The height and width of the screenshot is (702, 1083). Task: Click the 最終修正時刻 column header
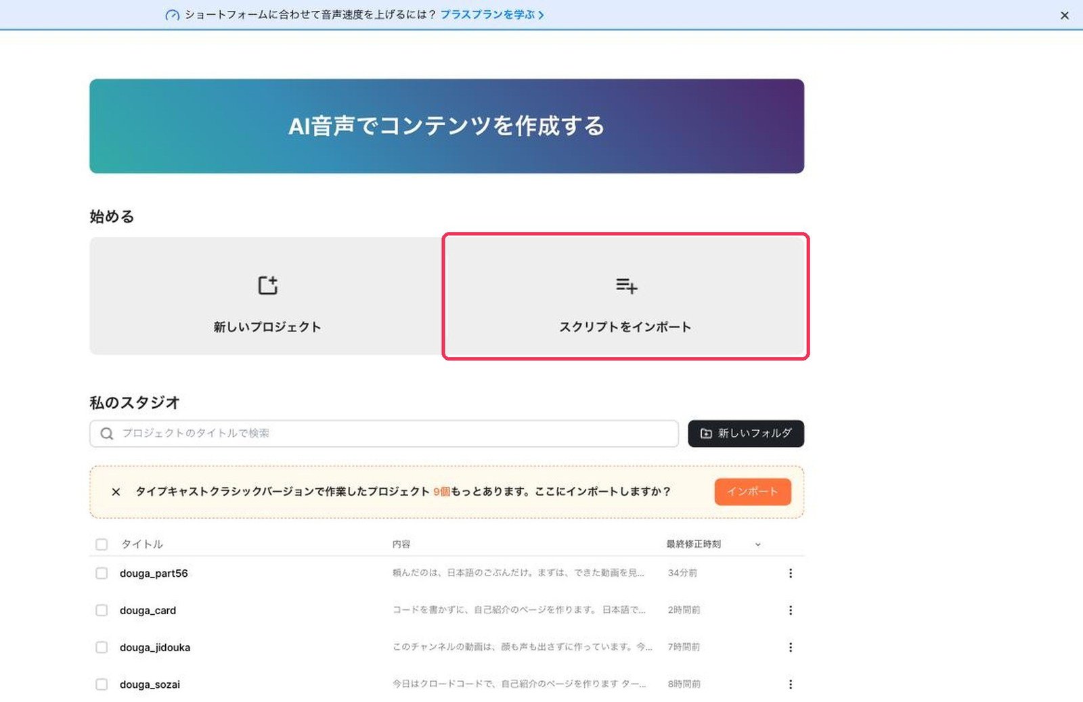694,544
